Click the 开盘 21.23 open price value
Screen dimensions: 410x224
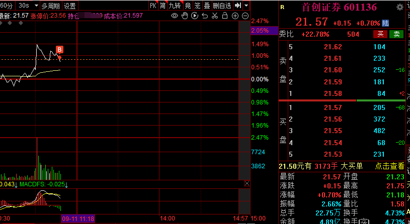click(x=395, y=177)
